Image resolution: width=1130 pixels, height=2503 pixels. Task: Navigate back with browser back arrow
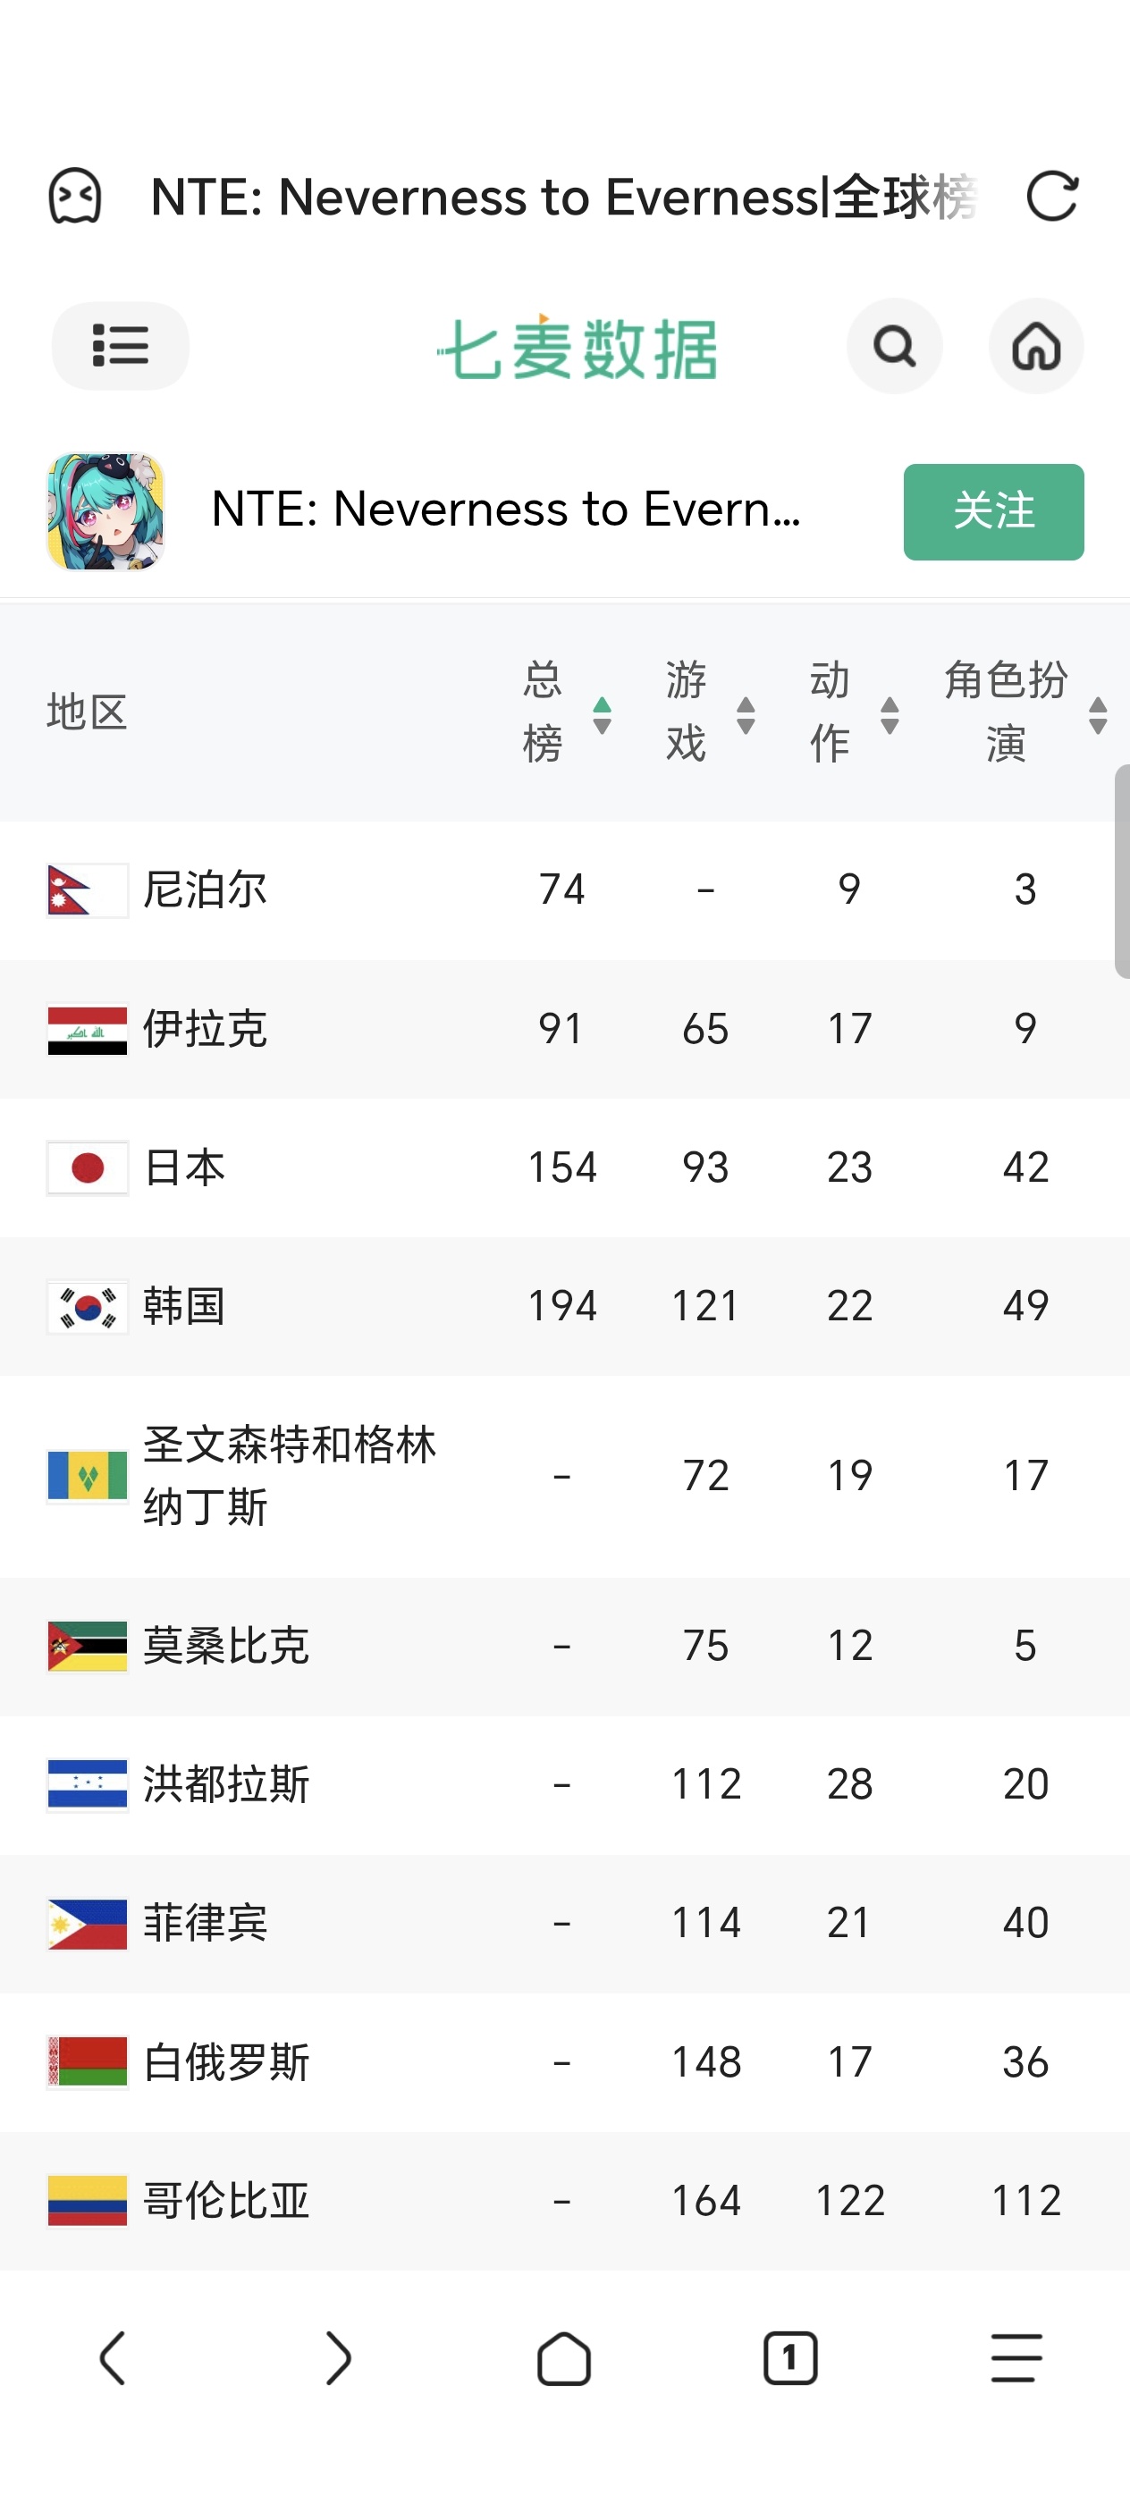113,2358
